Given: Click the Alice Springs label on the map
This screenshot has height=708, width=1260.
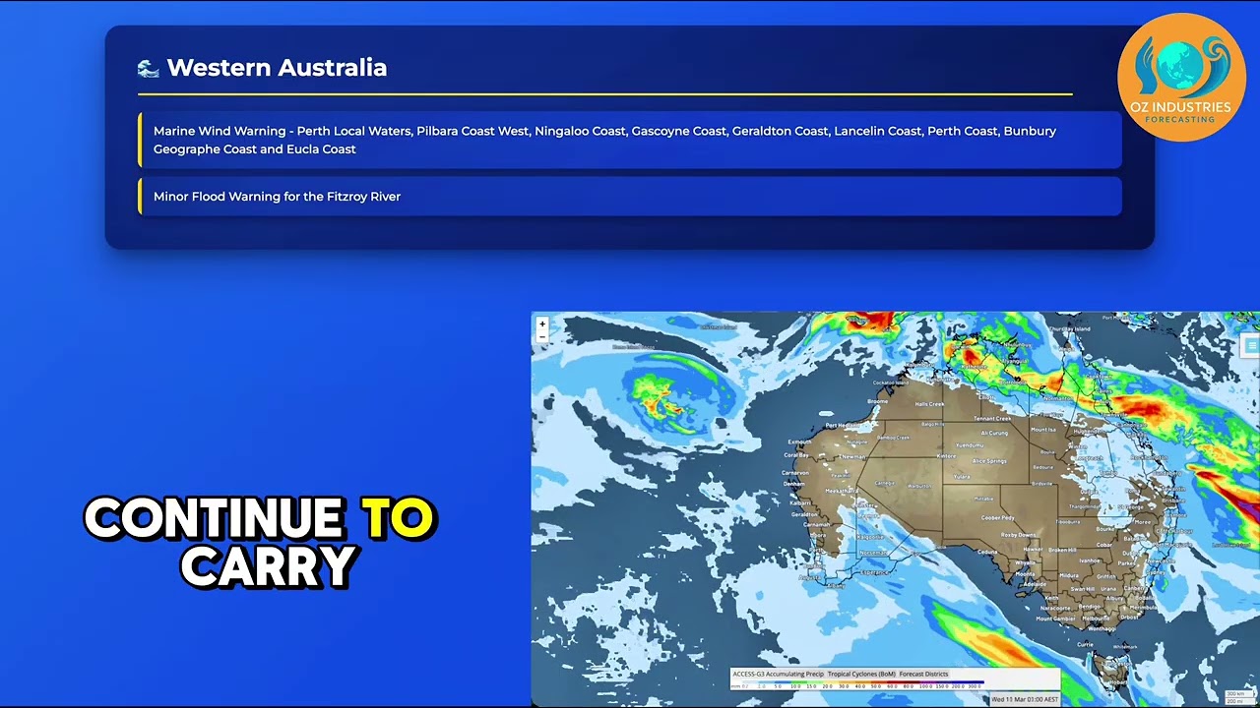Looking at the screenshot, I should [989, 461].
